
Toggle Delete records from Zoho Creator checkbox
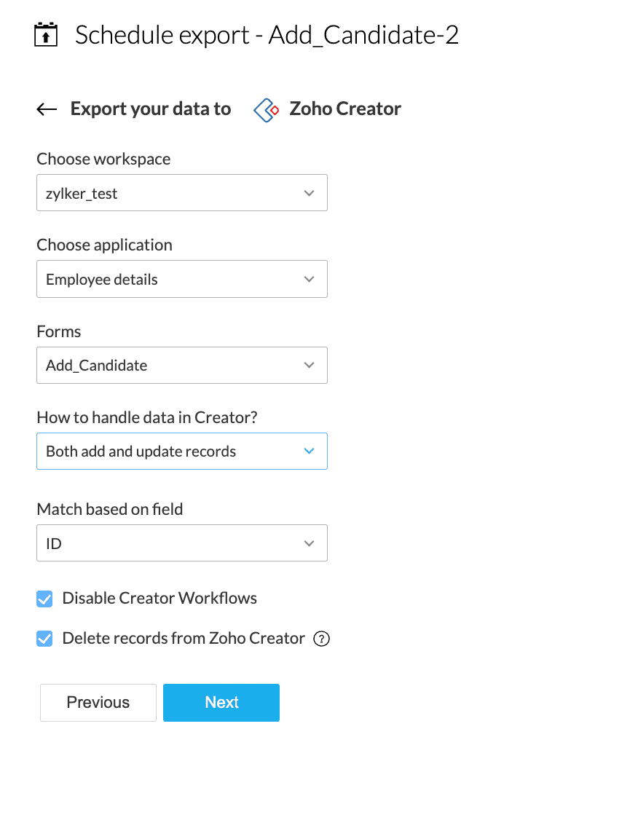pos(45,639)
